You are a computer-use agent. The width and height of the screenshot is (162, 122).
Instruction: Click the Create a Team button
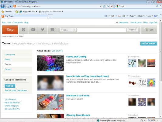pyautogui.click(x=149, y=44)
